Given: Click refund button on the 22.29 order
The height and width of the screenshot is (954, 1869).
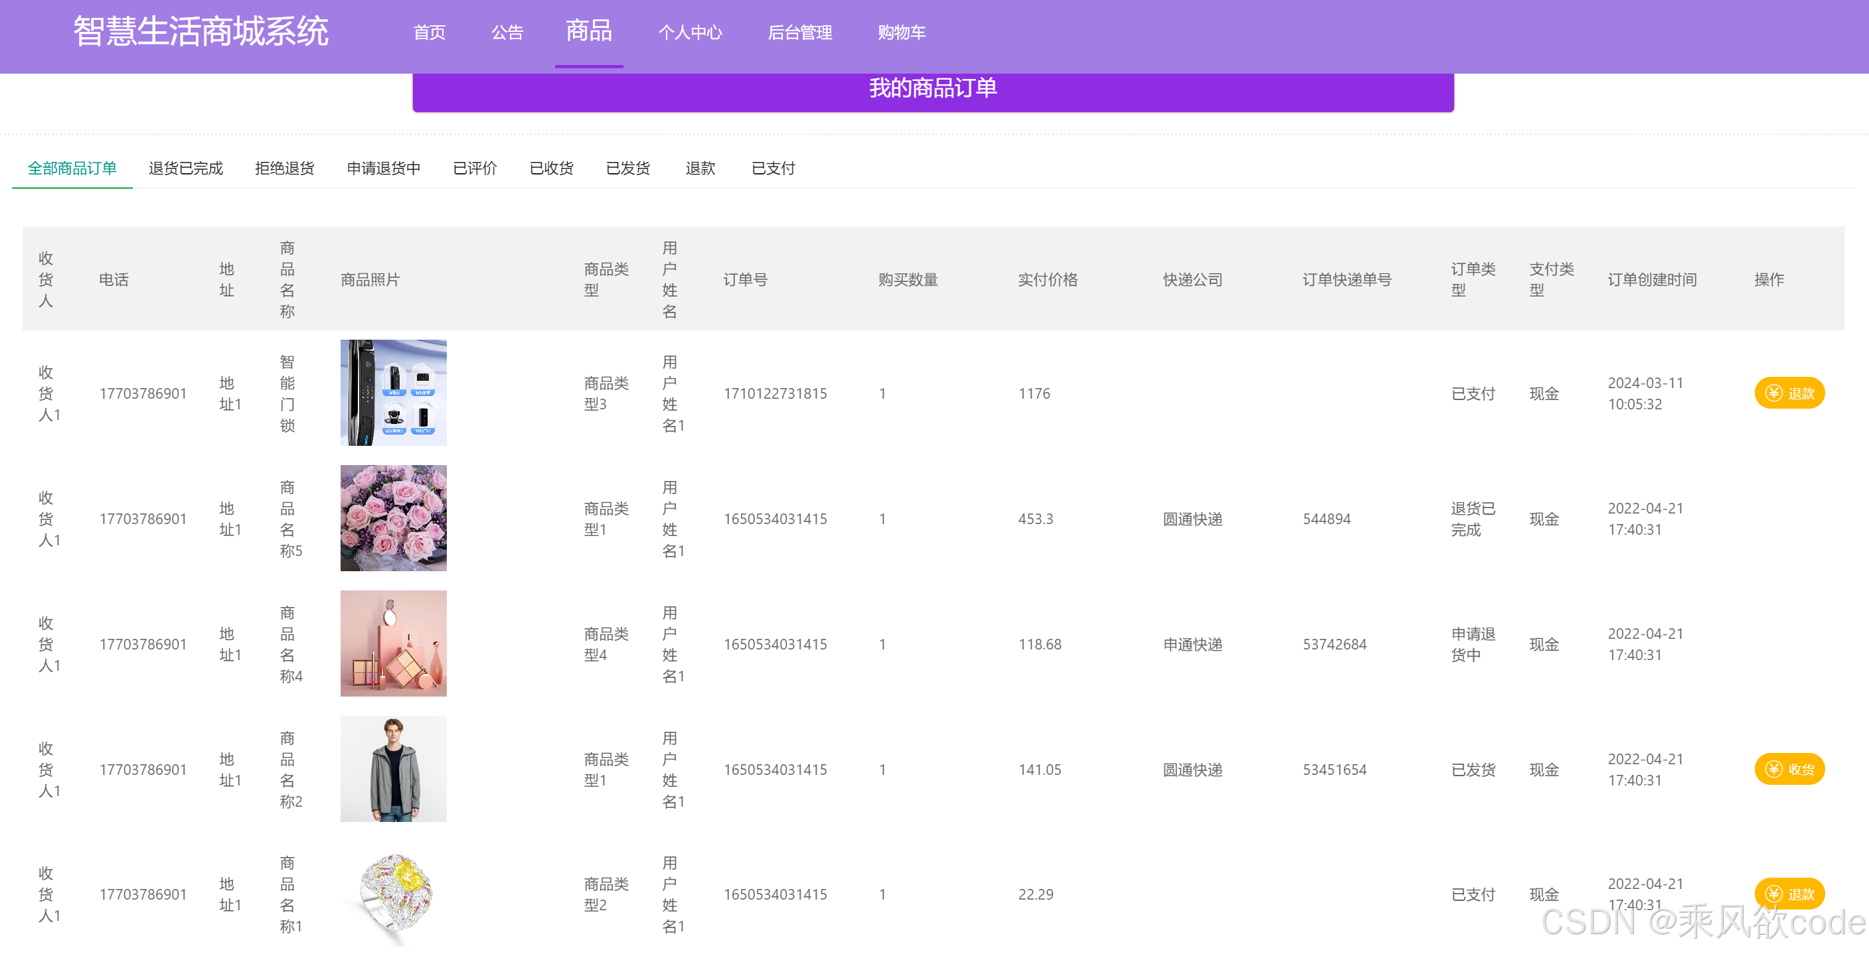Looking at the screenshot, I should point(1789,893).
